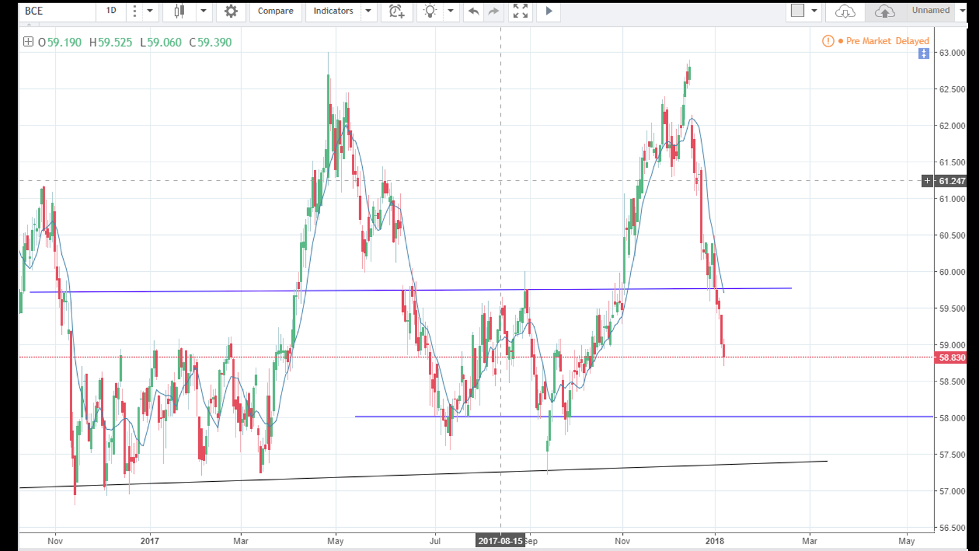Click the Unnamed chart layout name
Viewport: 979px width, 551px height.
pos(931,10)
